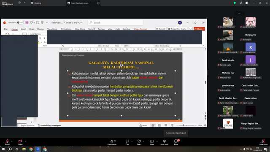
Task: Open Zoom Participants panel
Action: (x=112, y=142)
